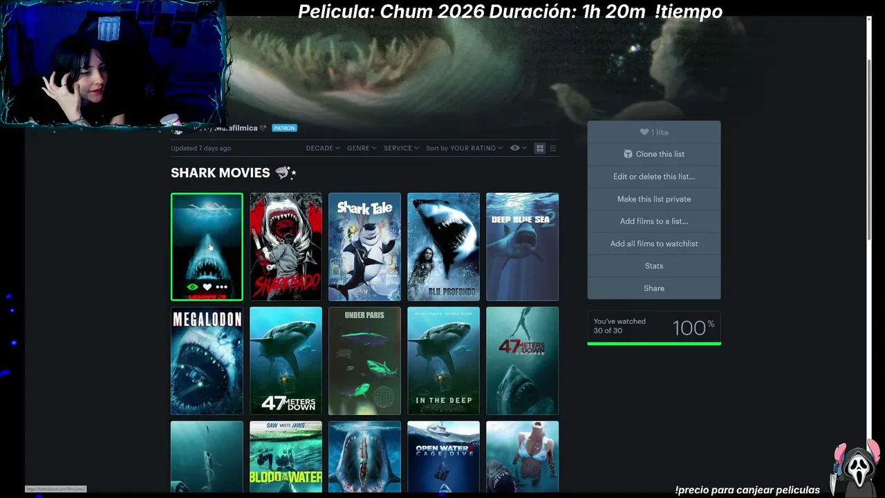885x498 pixels.
Task: Click 'Clone this list'
Action: tap(654, 154)
